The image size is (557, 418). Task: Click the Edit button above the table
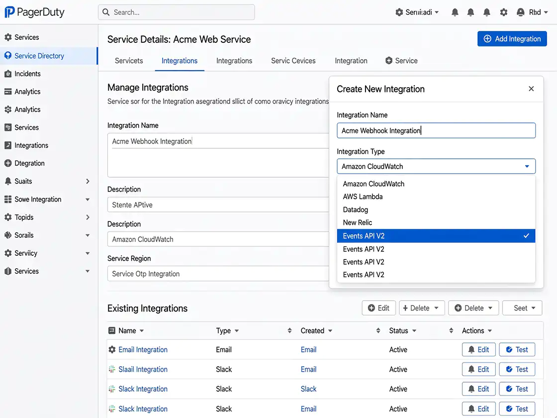coord(378,308)
